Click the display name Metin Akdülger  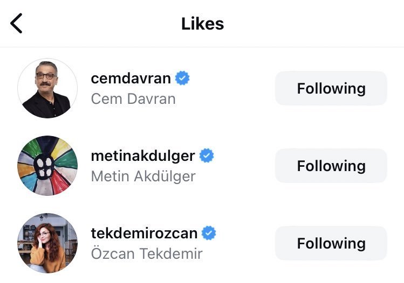coord(143,176)
